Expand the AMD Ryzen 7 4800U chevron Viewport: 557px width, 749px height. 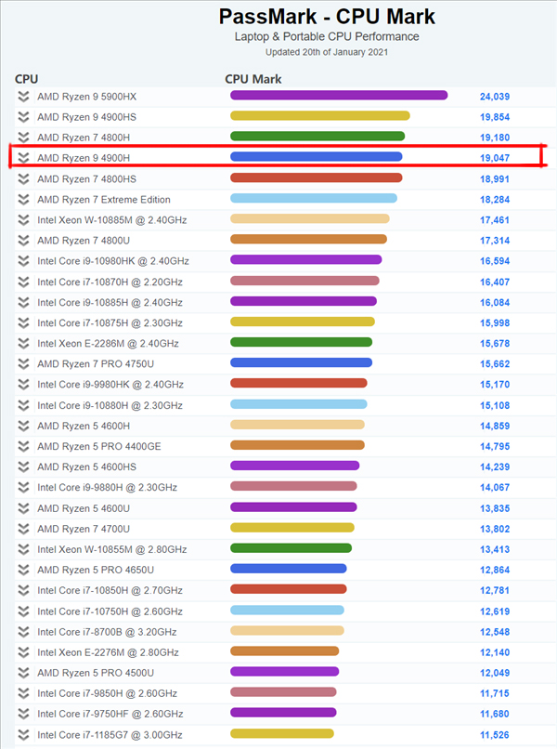(23, 241)
